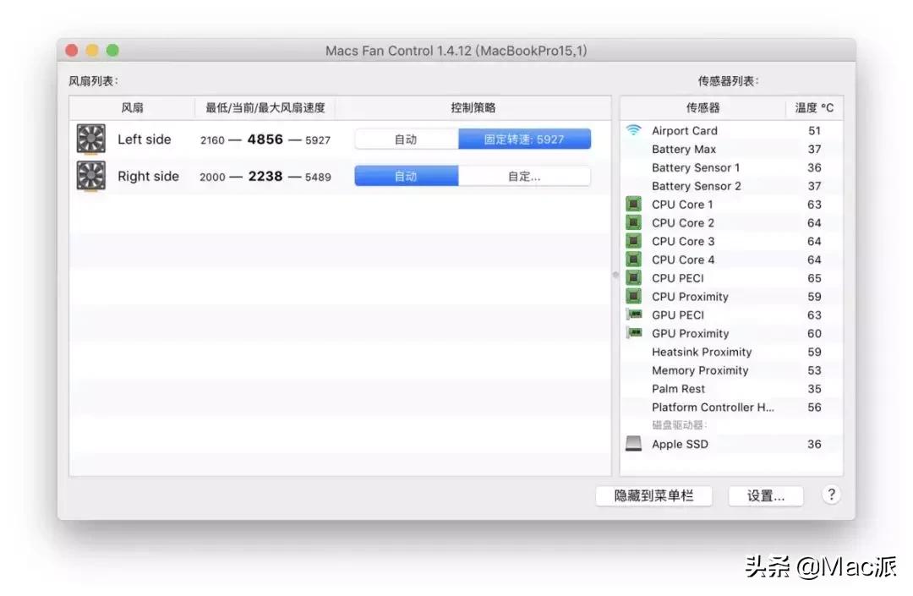Select the GPU PECI sensor icon
The image size is (913, 596).
633,314
